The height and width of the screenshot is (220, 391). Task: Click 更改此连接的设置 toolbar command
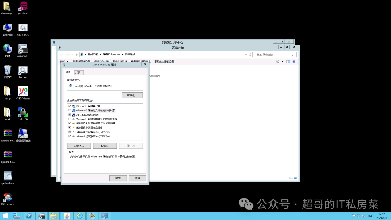tap(164, 62)
